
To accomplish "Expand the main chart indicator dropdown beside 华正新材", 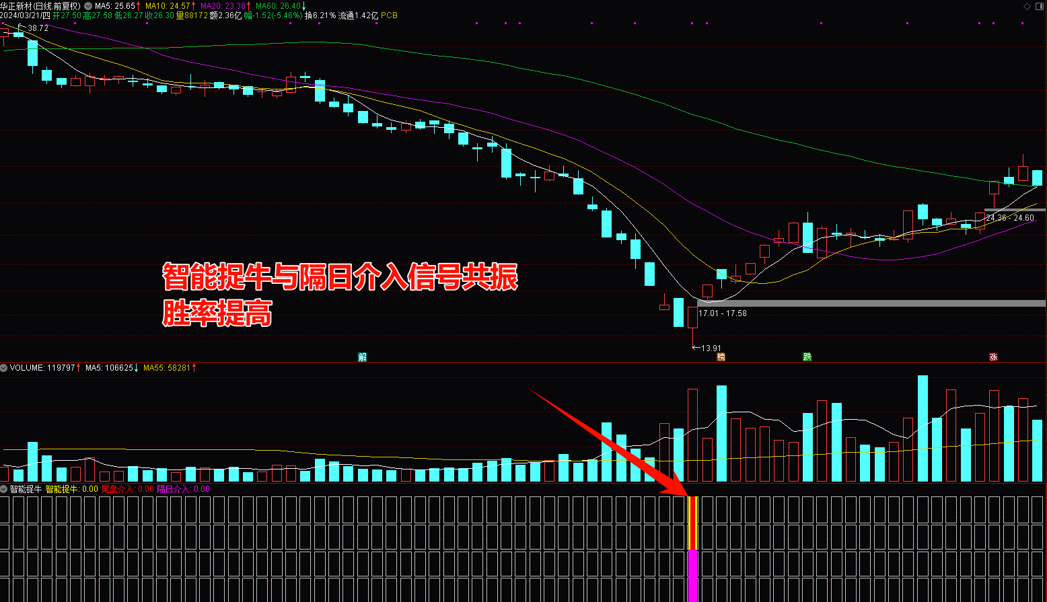I will pyautogui.click(x=87, y=6).
